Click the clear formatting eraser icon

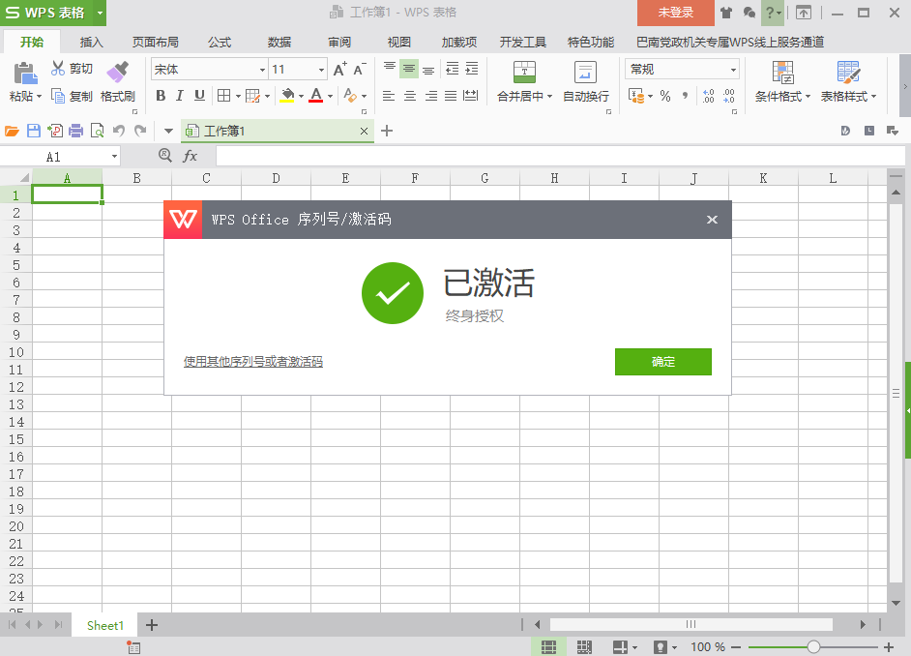pos(350,95)
